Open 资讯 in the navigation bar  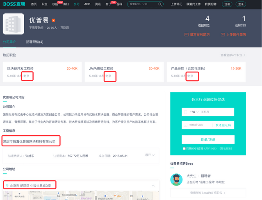click(98, 4)
